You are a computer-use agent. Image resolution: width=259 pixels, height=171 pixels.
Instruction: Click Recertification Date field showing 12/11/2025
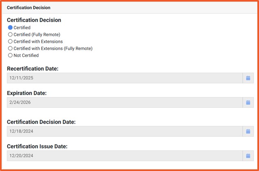[123, 78]
